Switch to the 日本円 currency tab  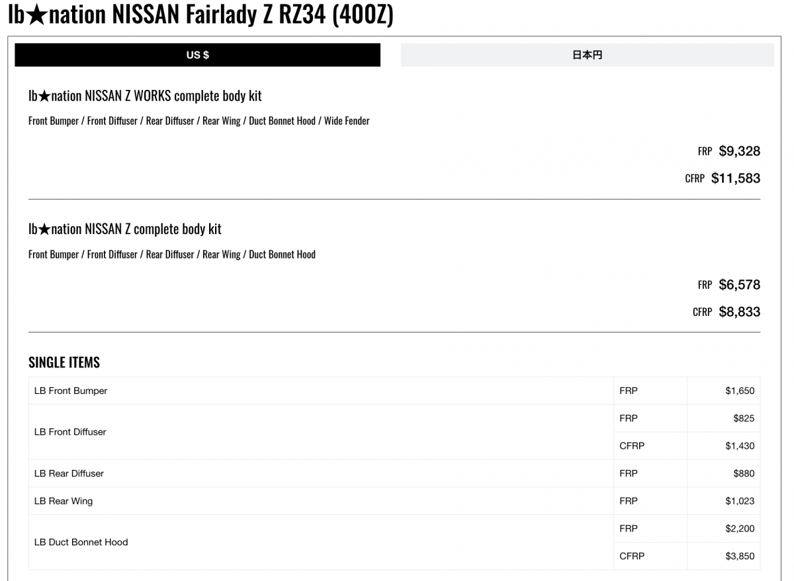[x=587, y=55]
